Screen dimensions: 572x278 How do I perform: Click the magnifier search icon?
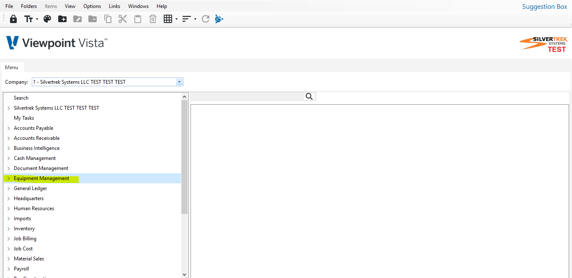309,96
